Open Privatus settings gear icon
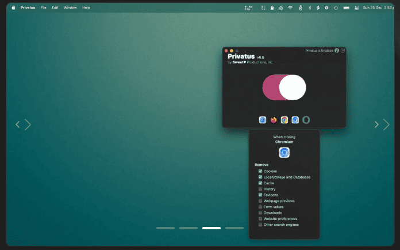 [343, 51]
